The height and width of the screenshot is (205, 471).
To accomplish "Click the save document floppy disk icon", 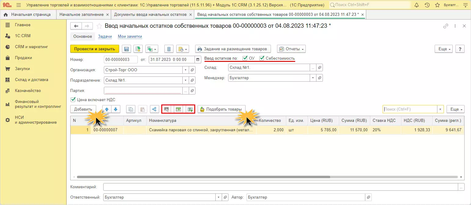I will click(127, 49).
